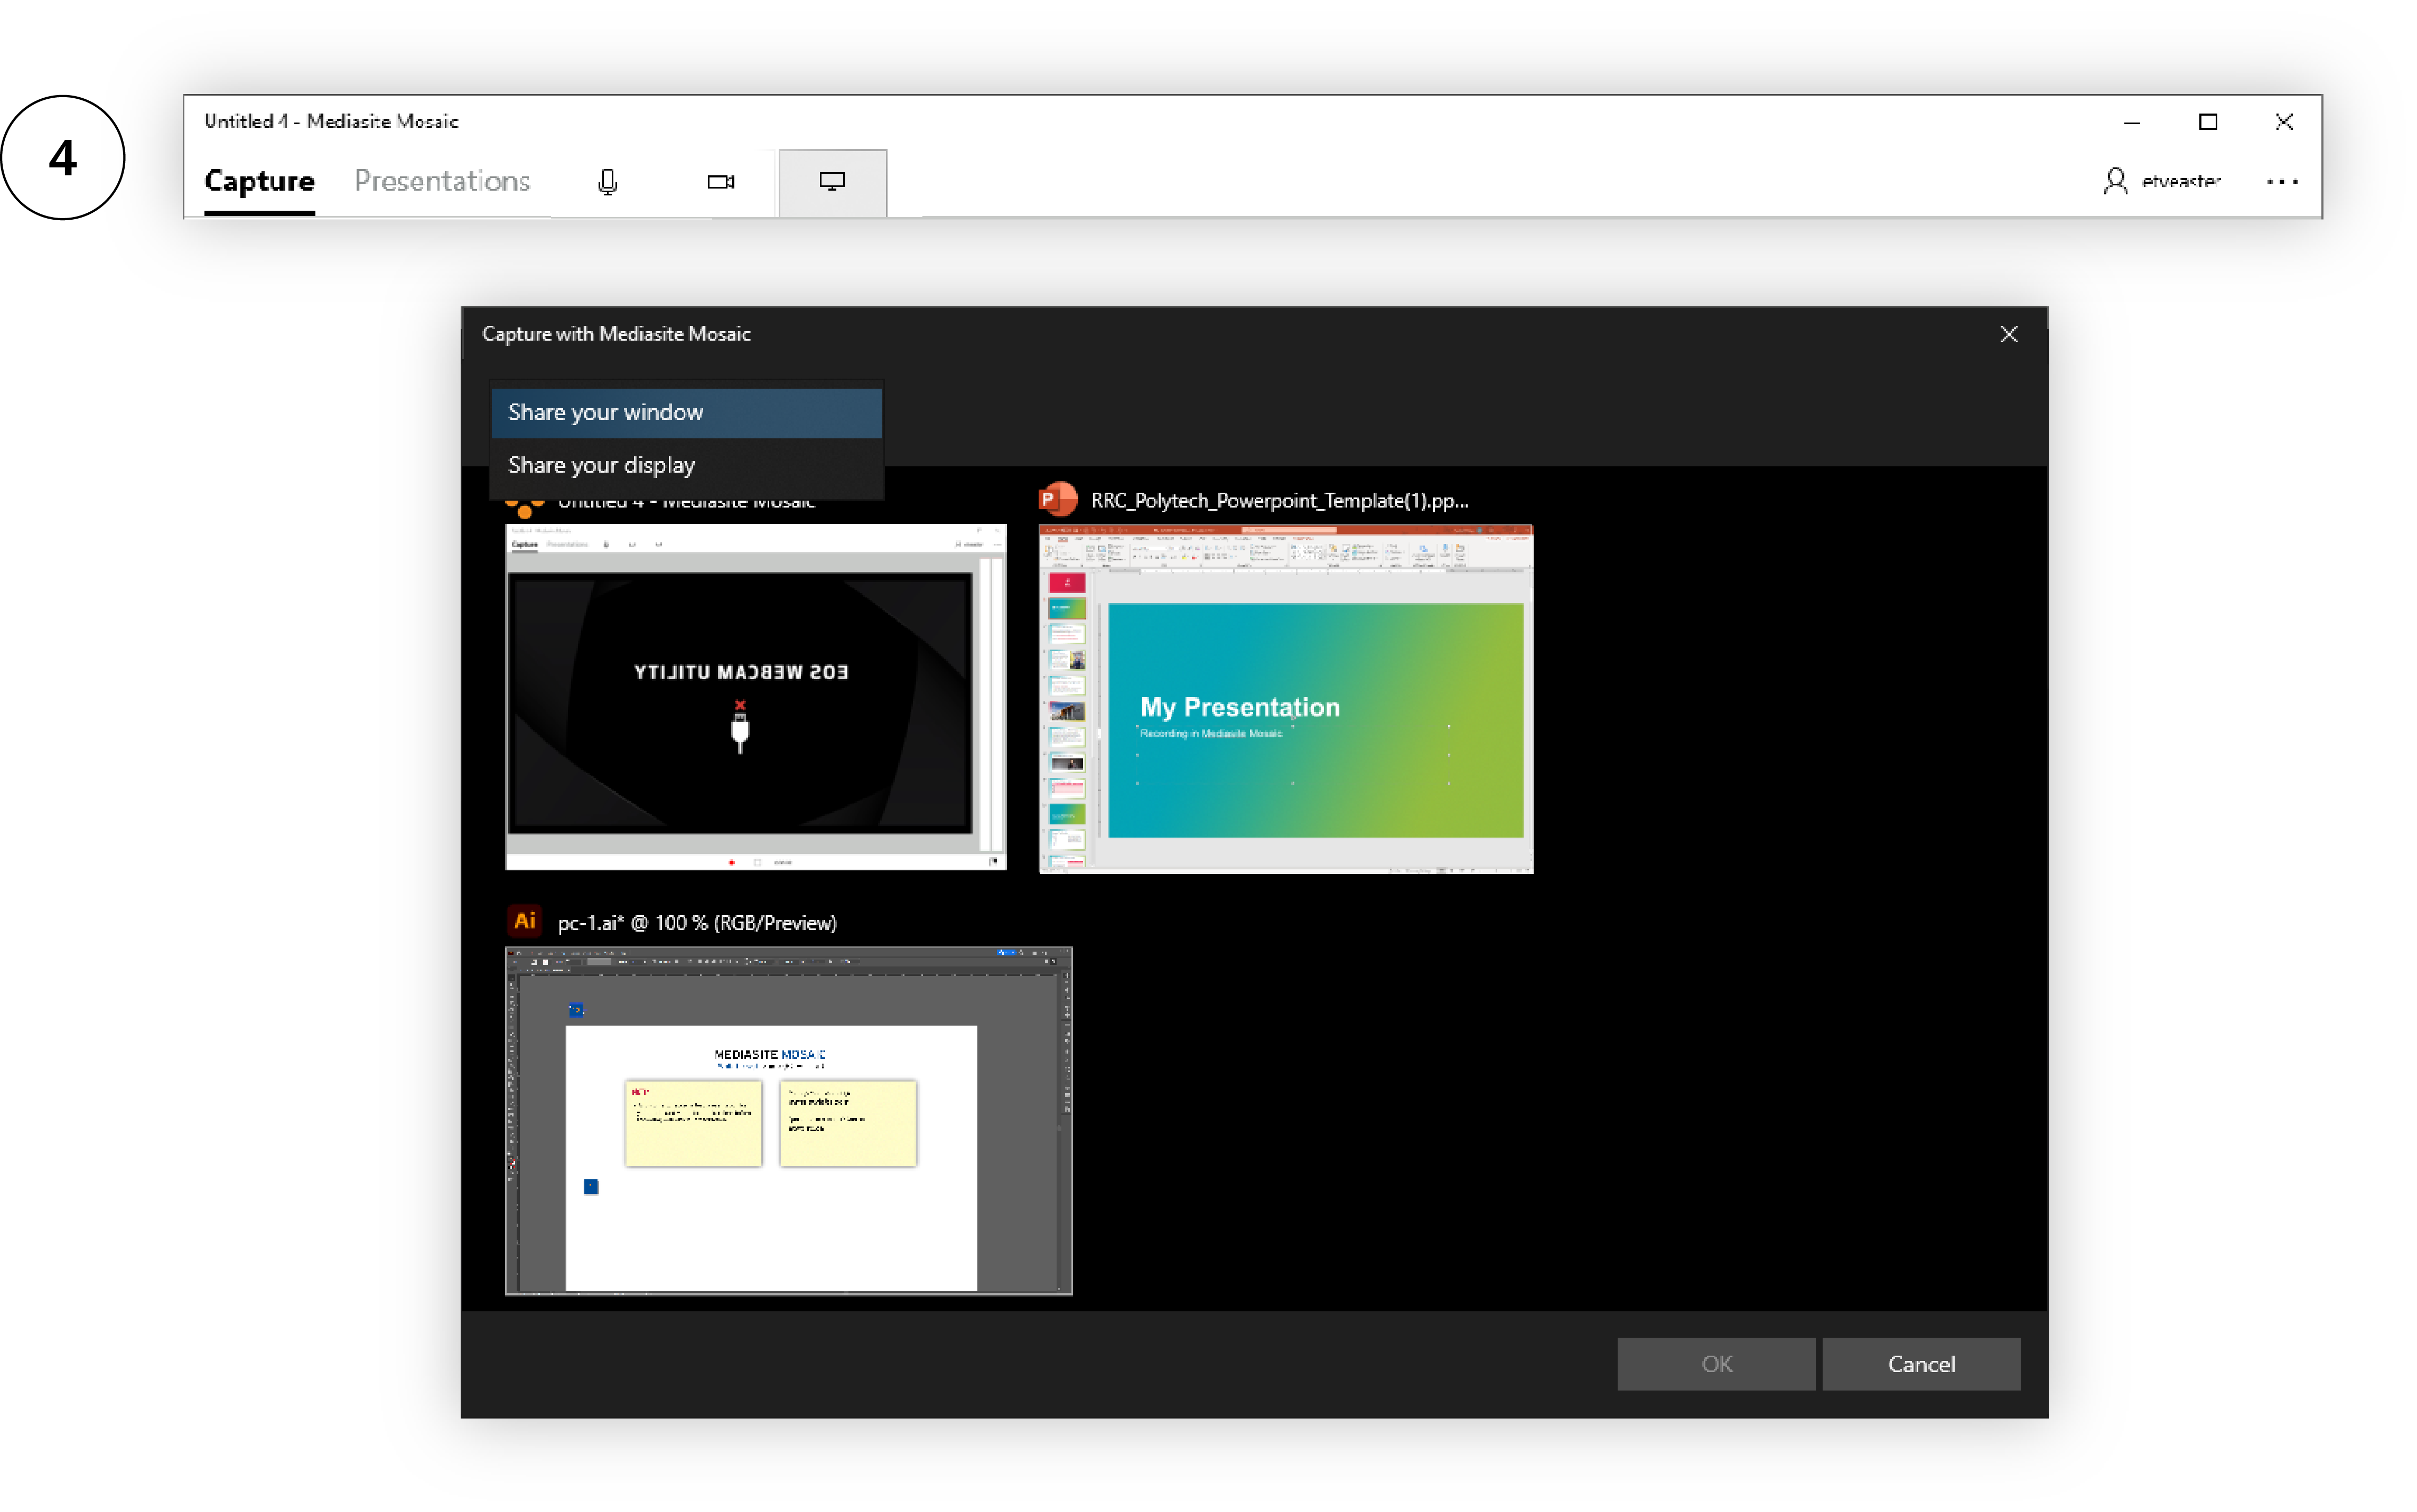The height and width of the screenshot is (1512, 2417).
Task: Click the Illustrator Ai icon beside pc-1.ai
Action: tap(524, 921)
